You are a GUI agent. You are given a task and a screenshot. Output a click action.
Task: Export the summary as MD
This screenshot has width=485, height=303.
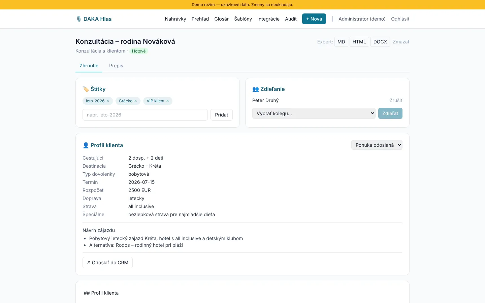341,42
